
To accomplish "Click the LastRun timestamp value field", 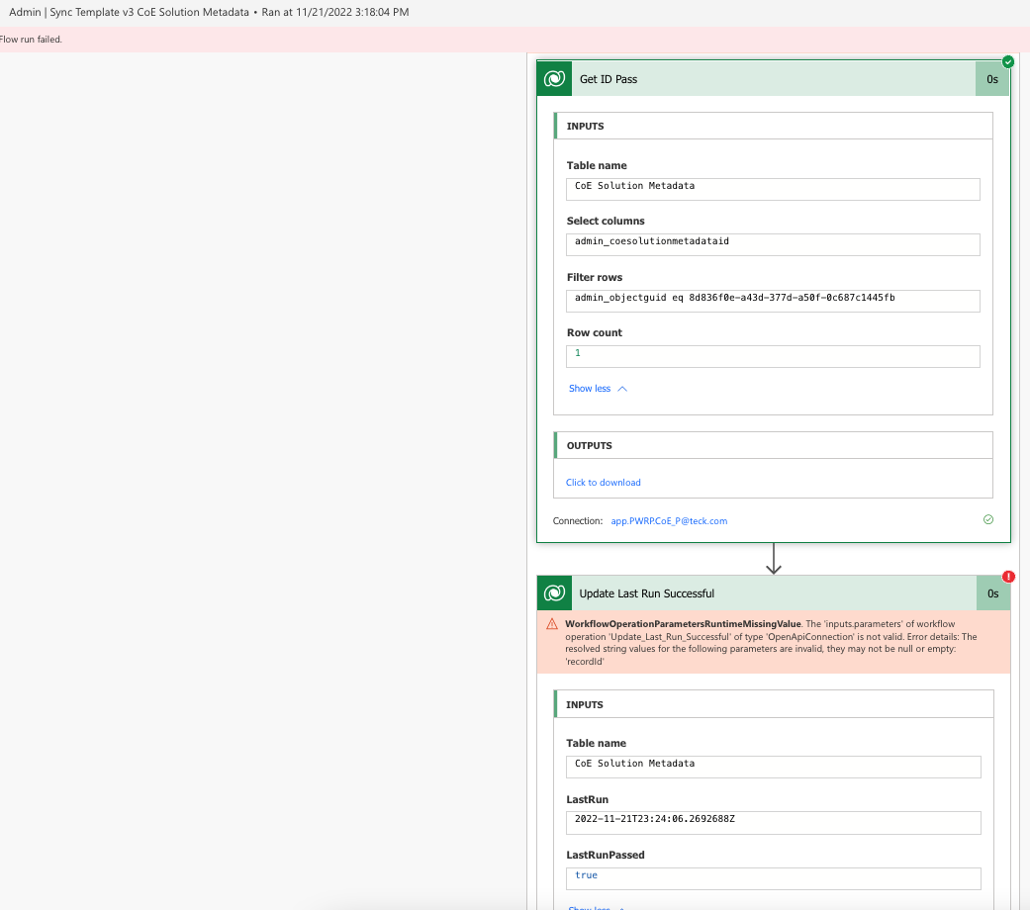I will click(x=773, y=822).
